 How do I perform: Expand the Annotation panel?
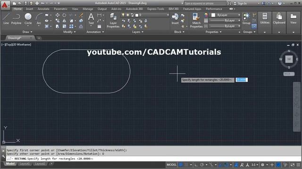[x=95, y=32]
